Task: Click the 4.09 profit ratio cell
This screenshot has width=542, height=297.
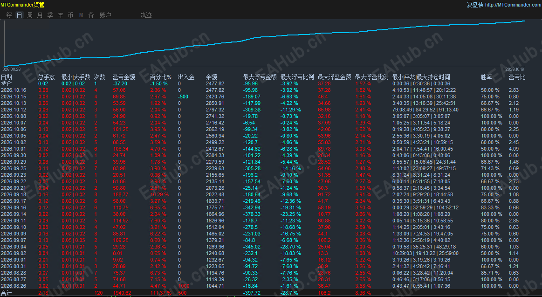Action: pos(514,149)
